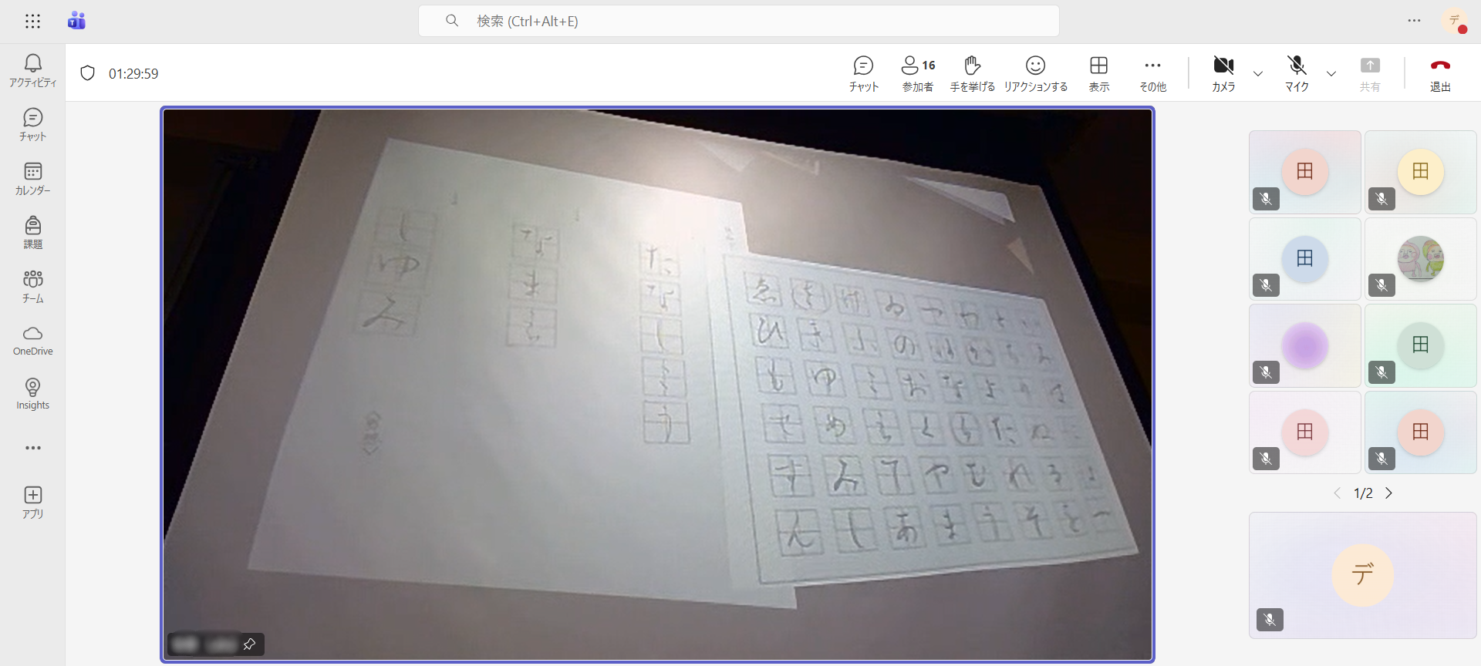Viewport: 1481px width, 666px height.
Task: Open the 課題 assignments icon
Action: (32, 233)
